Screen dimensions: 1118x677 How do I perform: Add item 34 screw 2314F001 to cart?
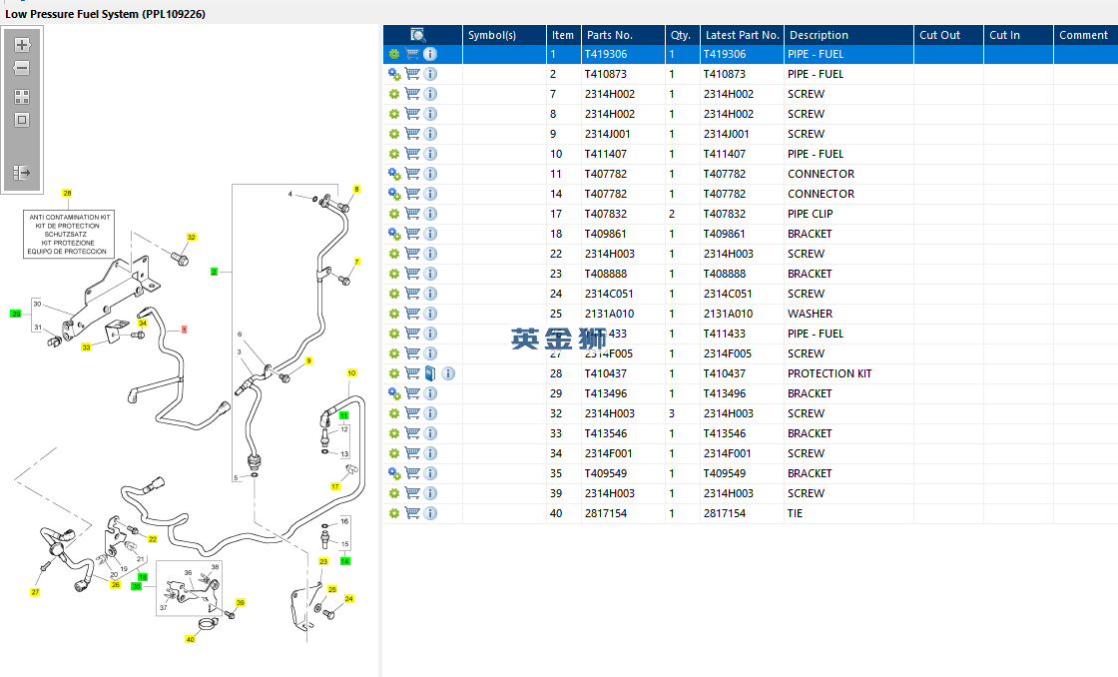[x=412, y=453]
